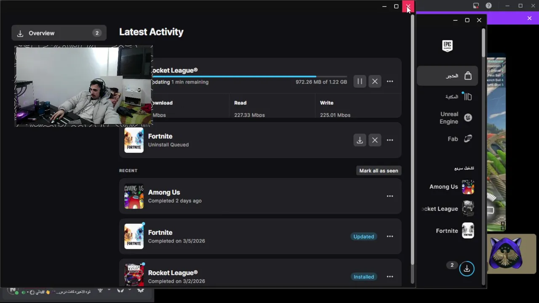Click '972.26 MB of 1.22 GB' text

pyautogui.click(x=321, y=82)
